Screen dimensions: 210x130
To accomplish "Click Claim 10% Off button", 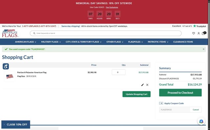I will (x=17, y=124).
